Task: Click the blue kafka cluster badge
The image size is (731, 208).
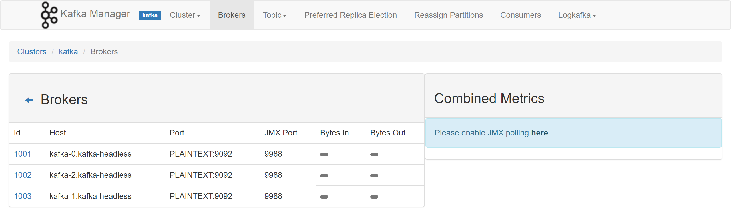Action: (150, 15)
